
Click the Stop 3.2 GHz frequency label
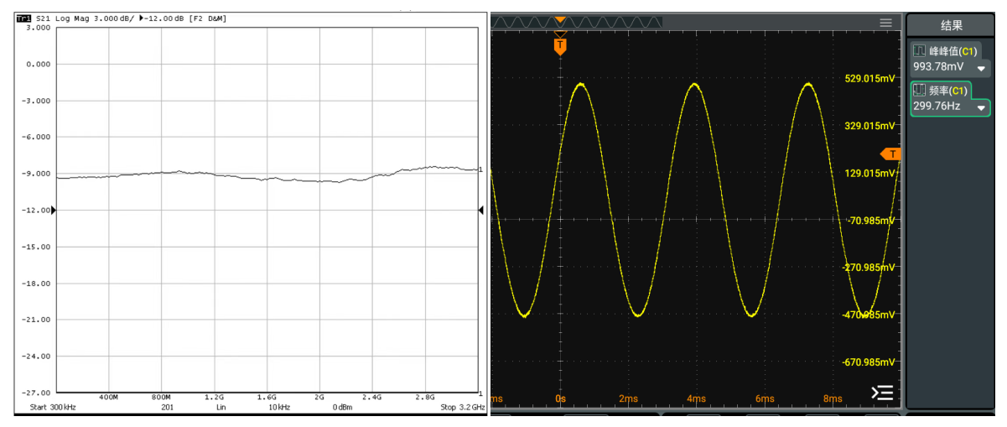point(462,407)
